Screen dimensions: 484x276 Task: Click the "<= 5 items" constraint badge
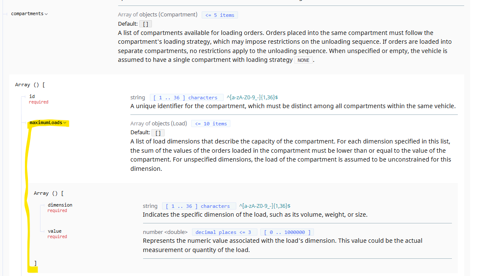[x=219, y=15]
